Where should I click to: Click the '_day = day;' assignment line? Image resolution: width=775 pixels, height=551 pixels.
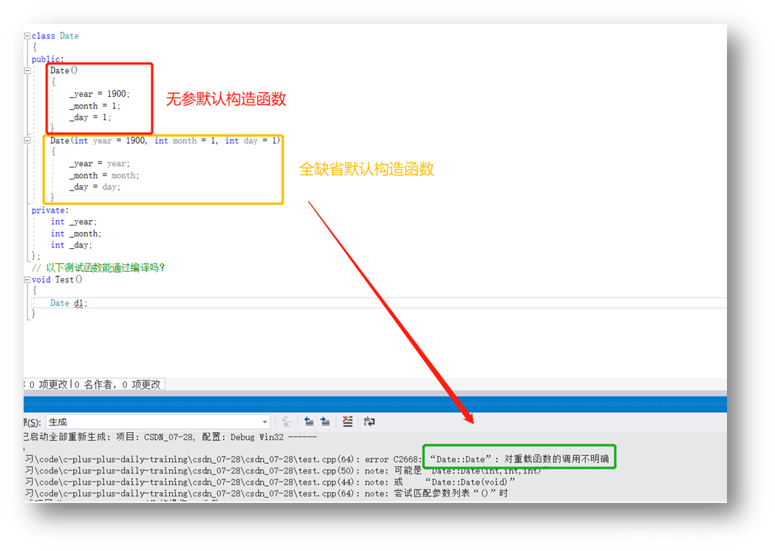[95, 187]
